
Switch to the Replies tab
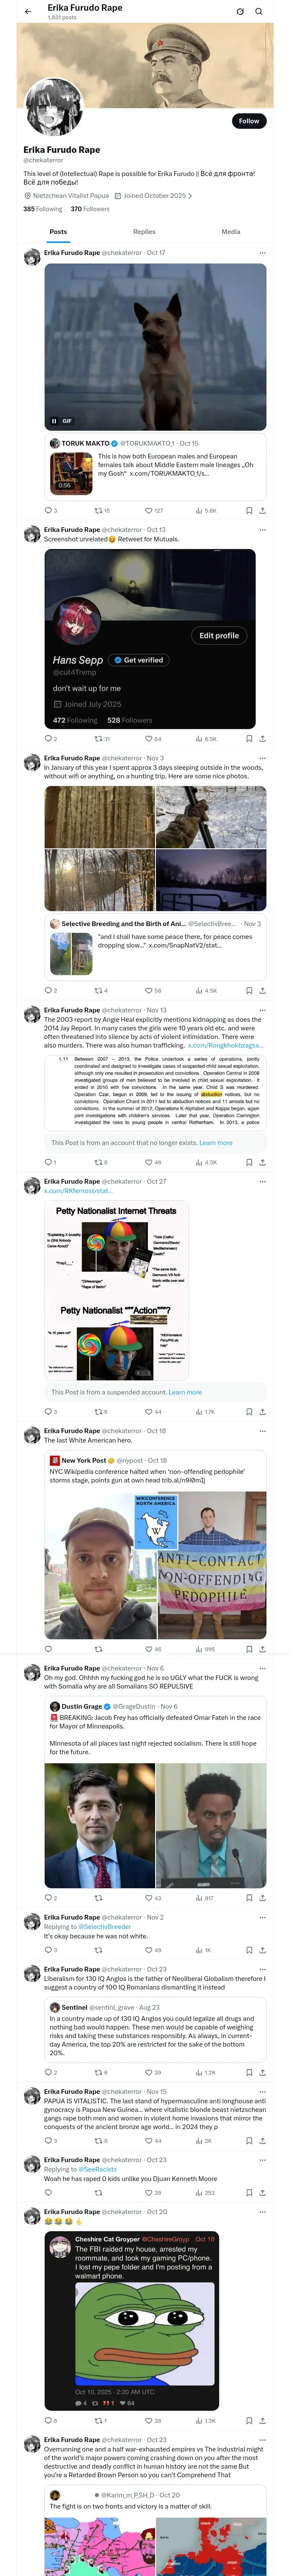point(144,231)
